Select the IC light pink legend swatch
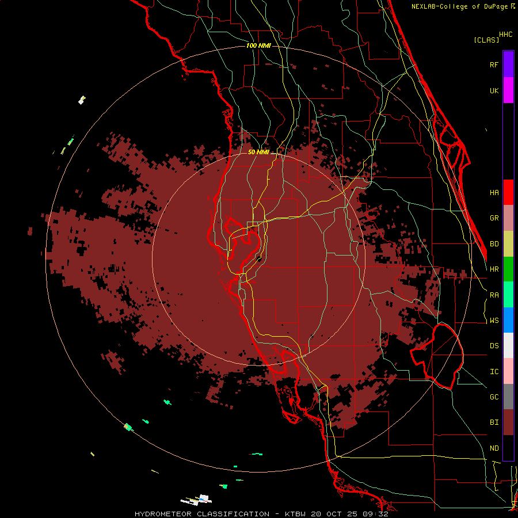The width and height of the screenshot is (518, 518). (x=508, y=371)
